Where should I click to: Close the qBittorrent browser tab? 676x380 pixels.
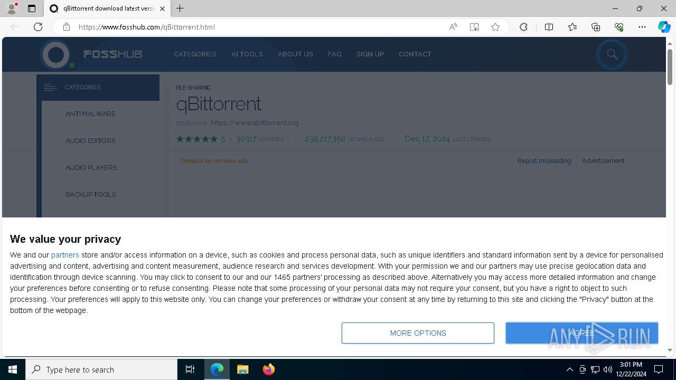tap(162, 8)
